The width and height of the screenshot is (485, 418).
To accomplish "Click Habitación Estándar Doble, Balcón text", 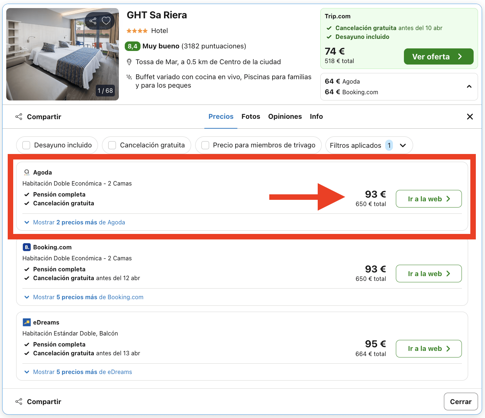I will [70, 333].
